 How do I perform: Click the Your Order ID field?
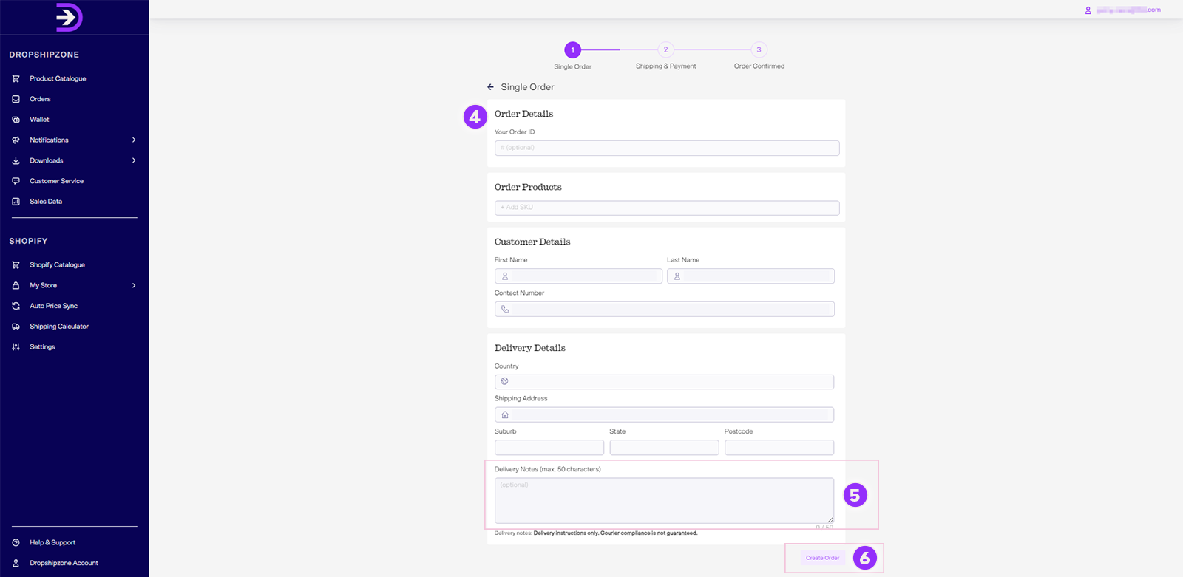(667, 148)
